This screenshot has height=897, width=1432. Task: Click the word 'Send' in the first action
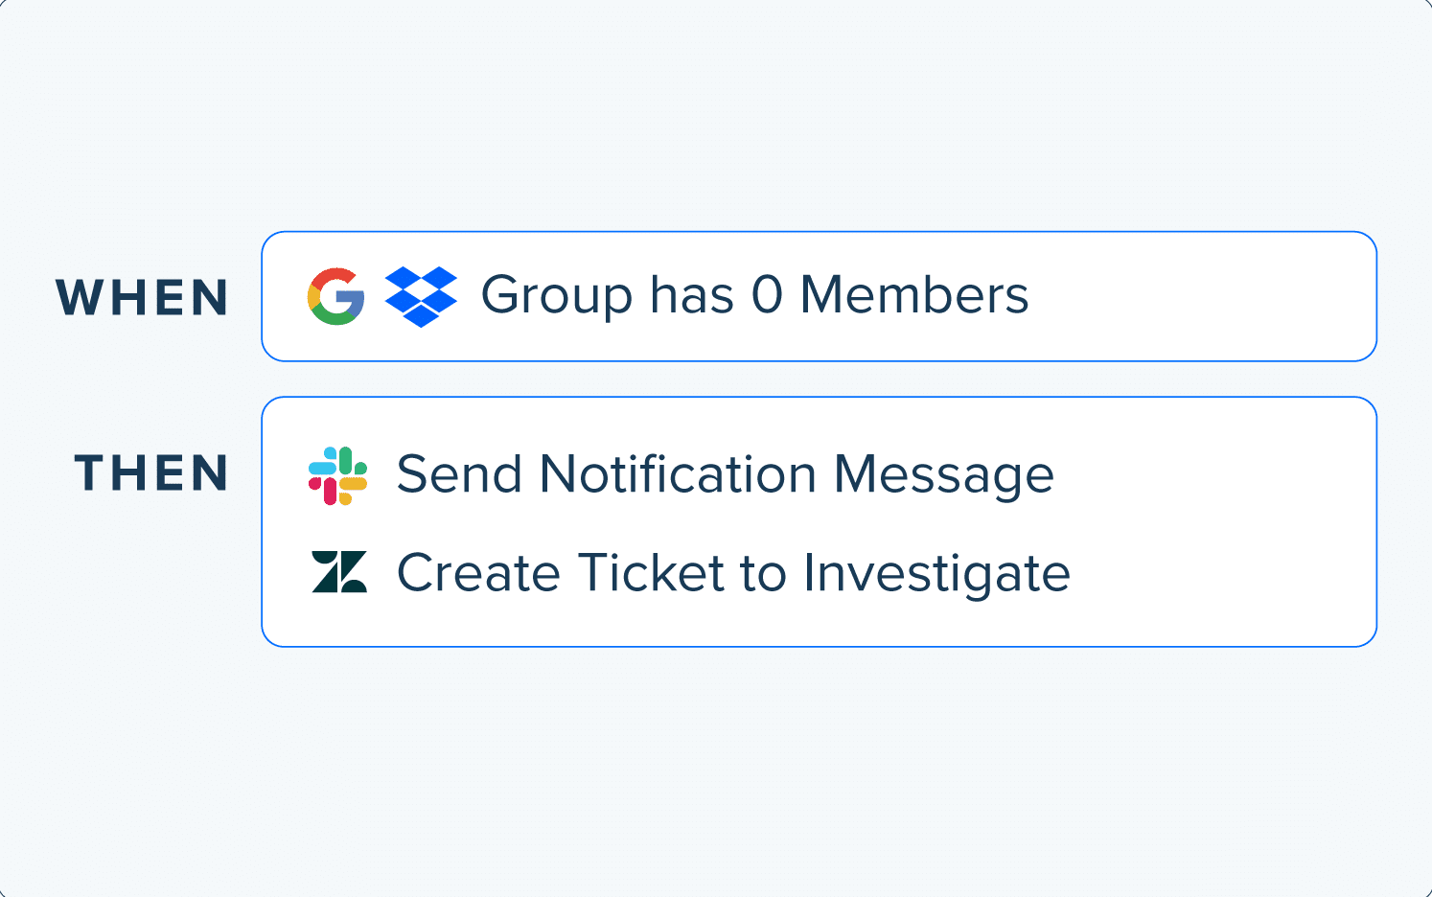(460, 474)
